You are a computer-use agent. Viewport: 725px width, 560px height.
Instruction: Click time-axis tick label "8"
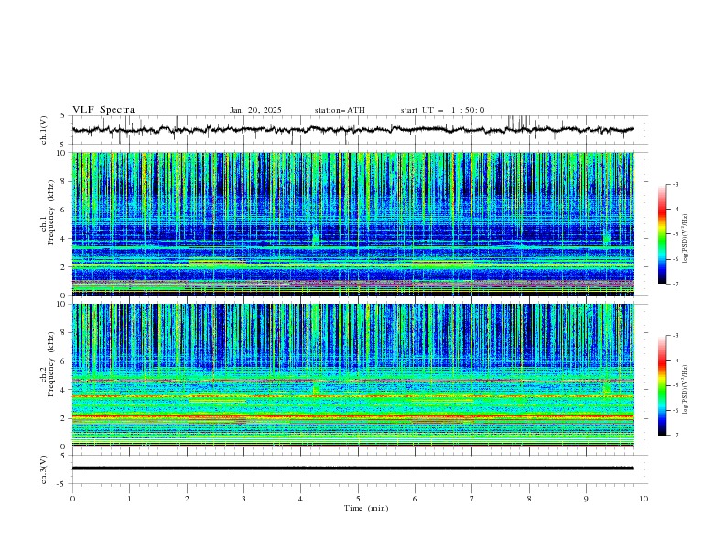pyautogui.click(x=529, y=499)
